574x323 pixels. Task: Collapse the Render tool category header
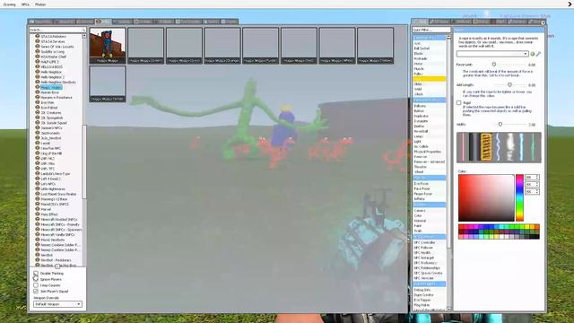[429, 205]
